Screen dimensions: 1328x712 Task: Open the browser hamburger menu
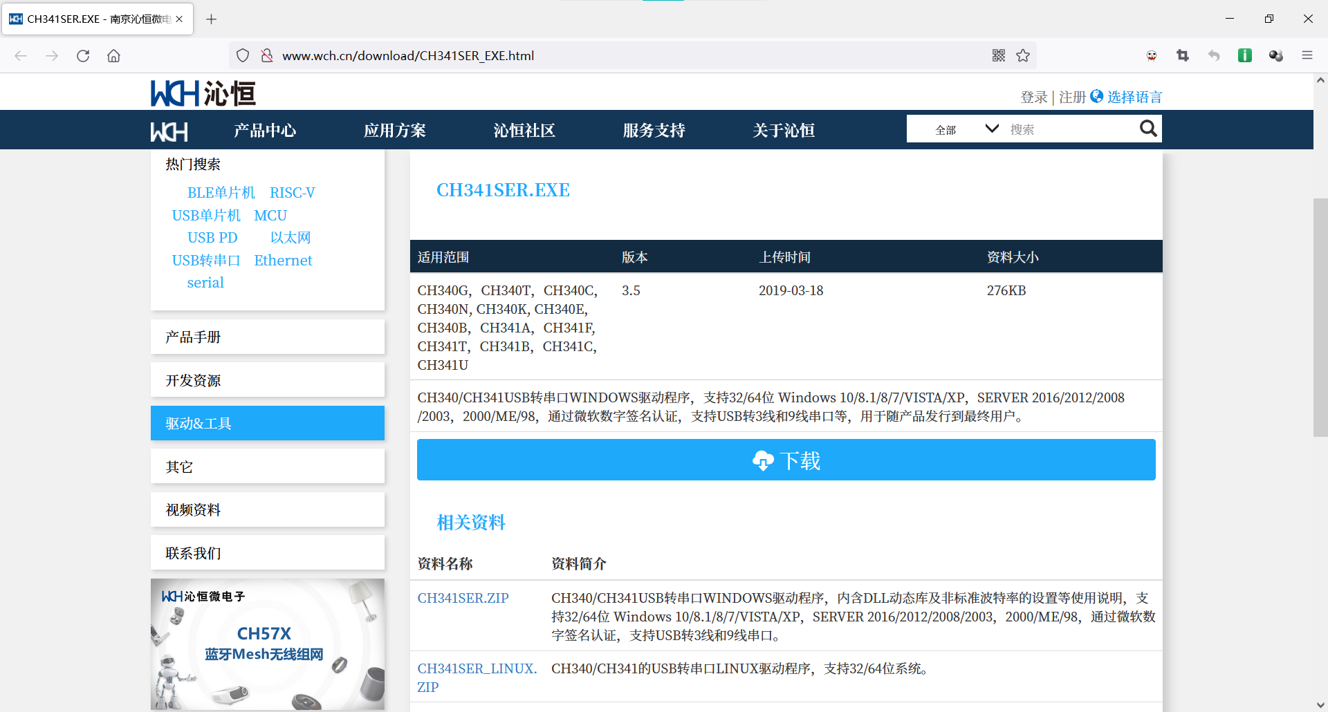tap(1307, 55)
